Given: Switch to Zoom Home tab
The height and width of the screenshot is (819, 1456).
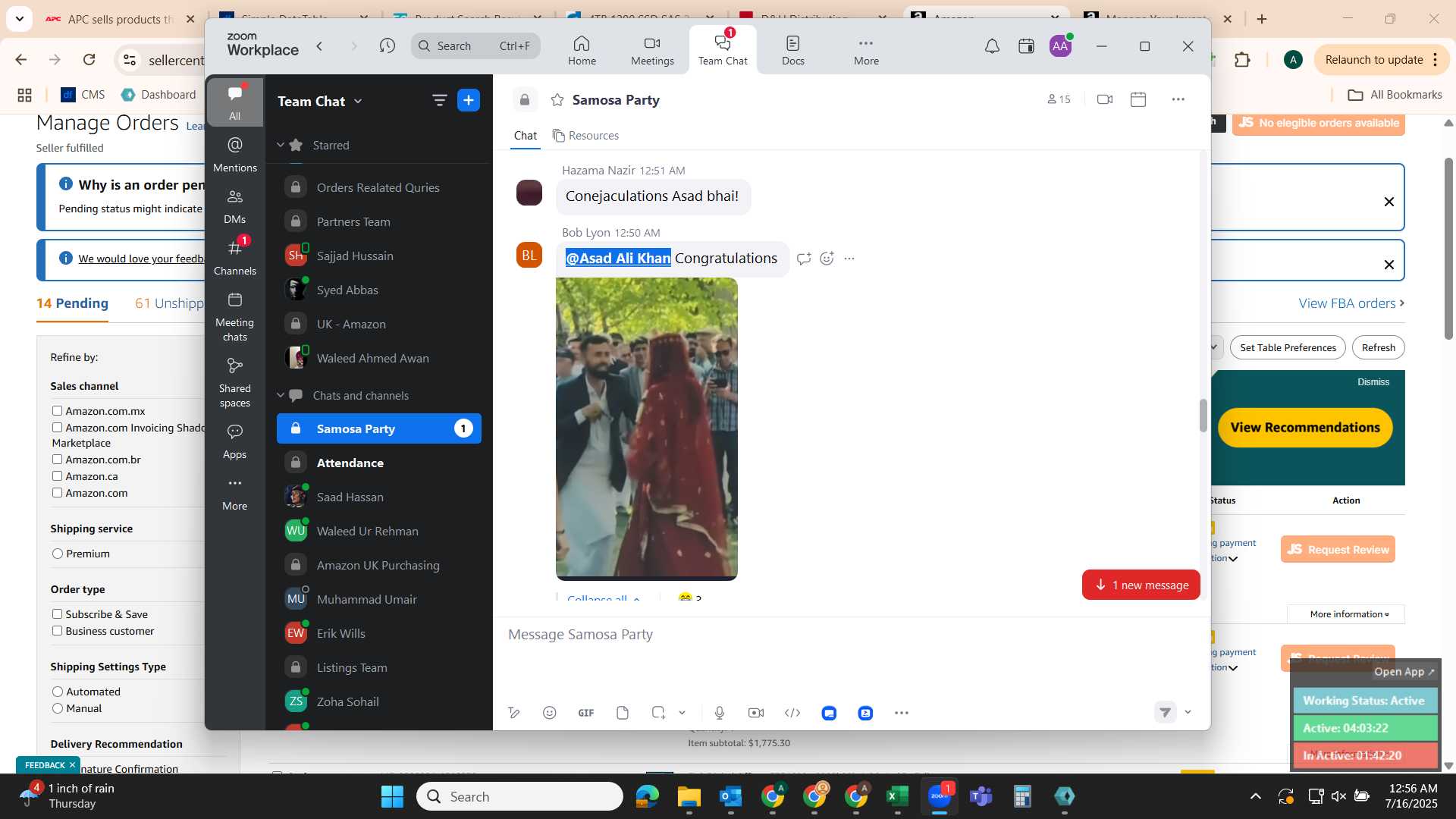Looking at the screenshot, I should [582, 50].
